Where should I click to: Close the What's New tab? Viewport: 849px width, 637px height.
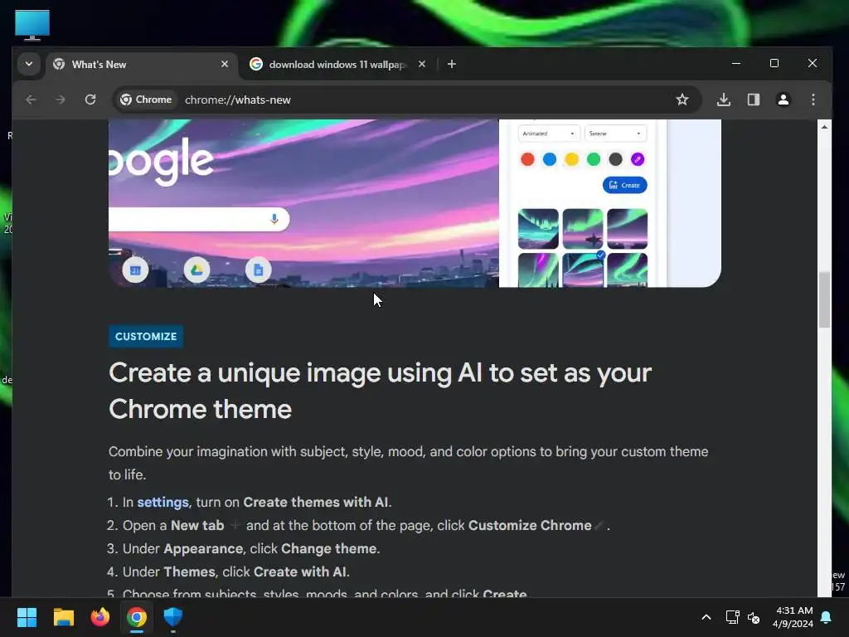224,64
